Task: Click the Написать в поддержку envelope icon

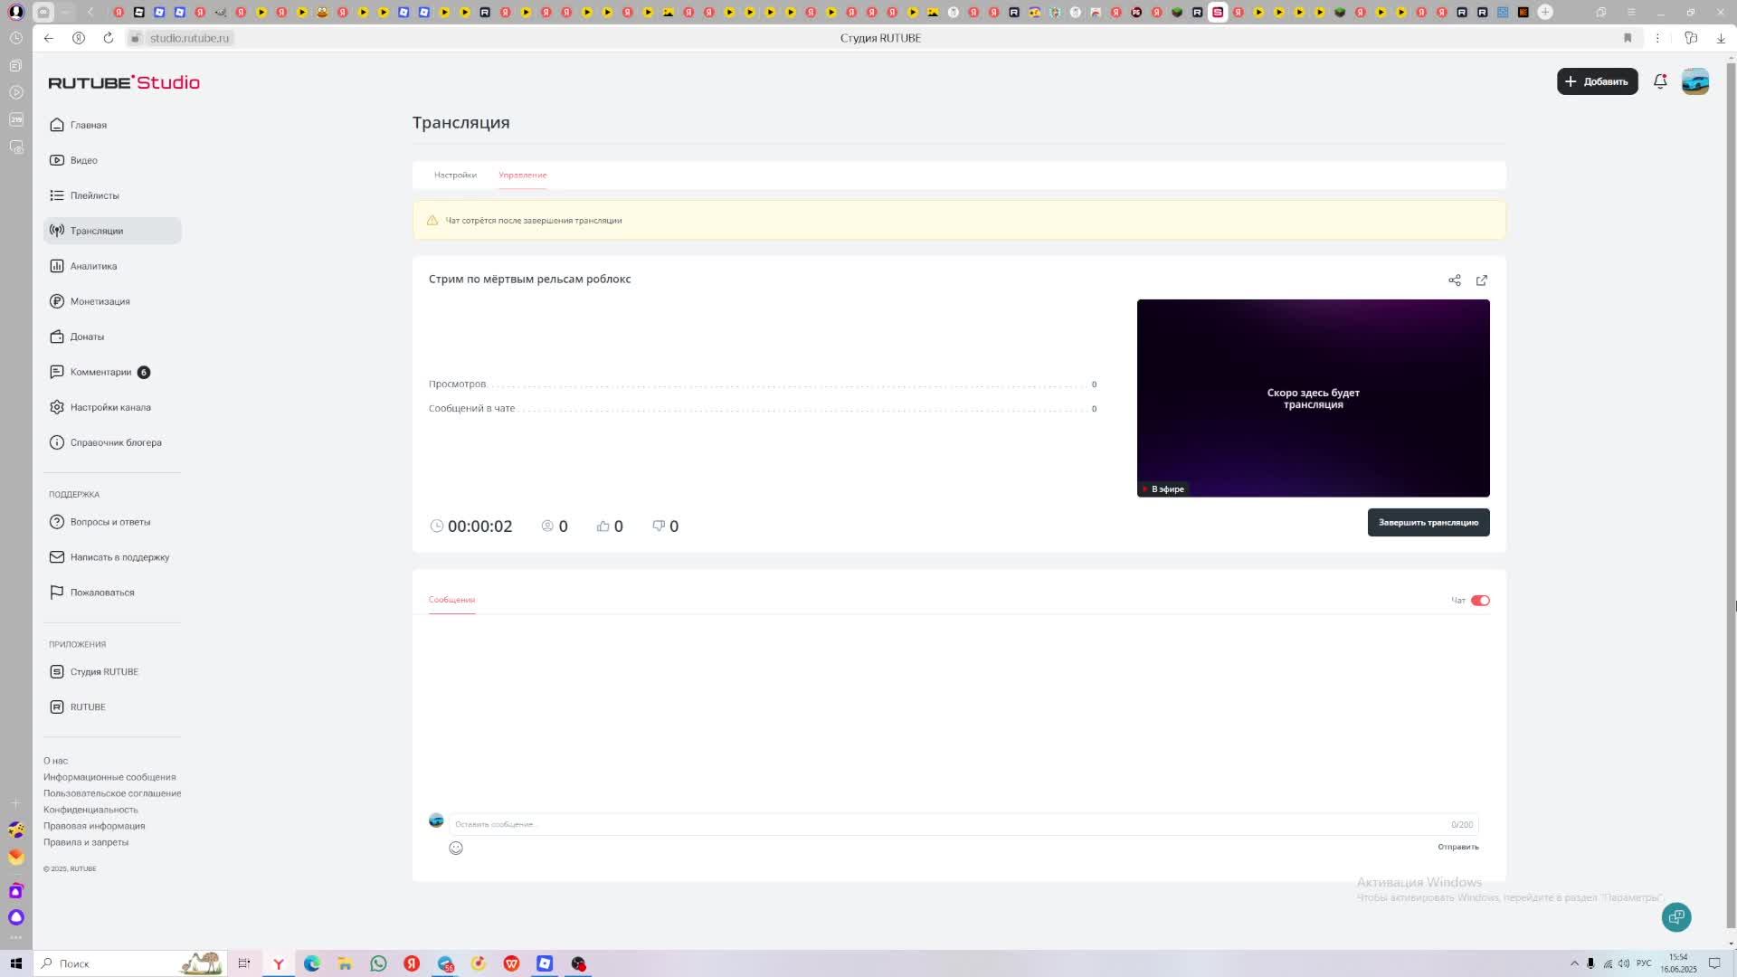Action: [x=57, y=557]
